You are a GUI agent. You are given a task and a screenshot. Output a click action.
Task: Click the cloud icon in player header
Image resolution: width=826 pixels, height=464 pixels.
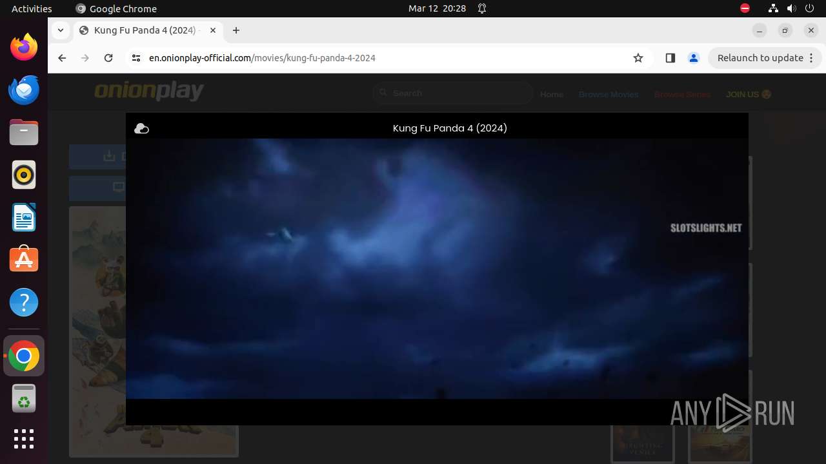tap(141, 129)
